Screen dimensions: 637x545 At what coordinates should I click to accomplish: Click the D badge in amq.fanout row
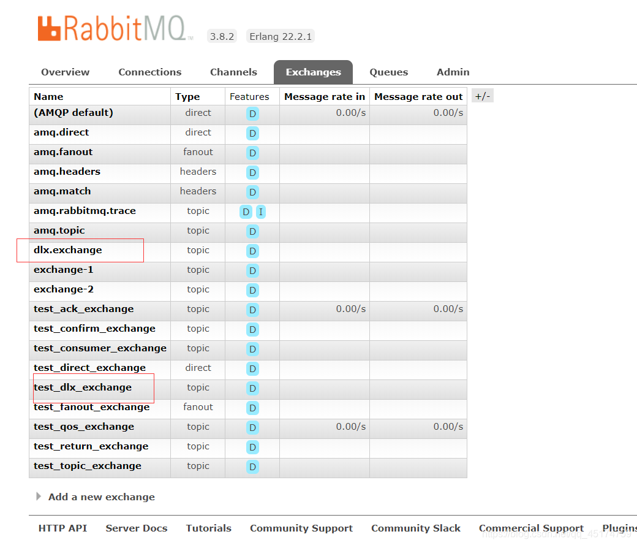coord(252,153)
